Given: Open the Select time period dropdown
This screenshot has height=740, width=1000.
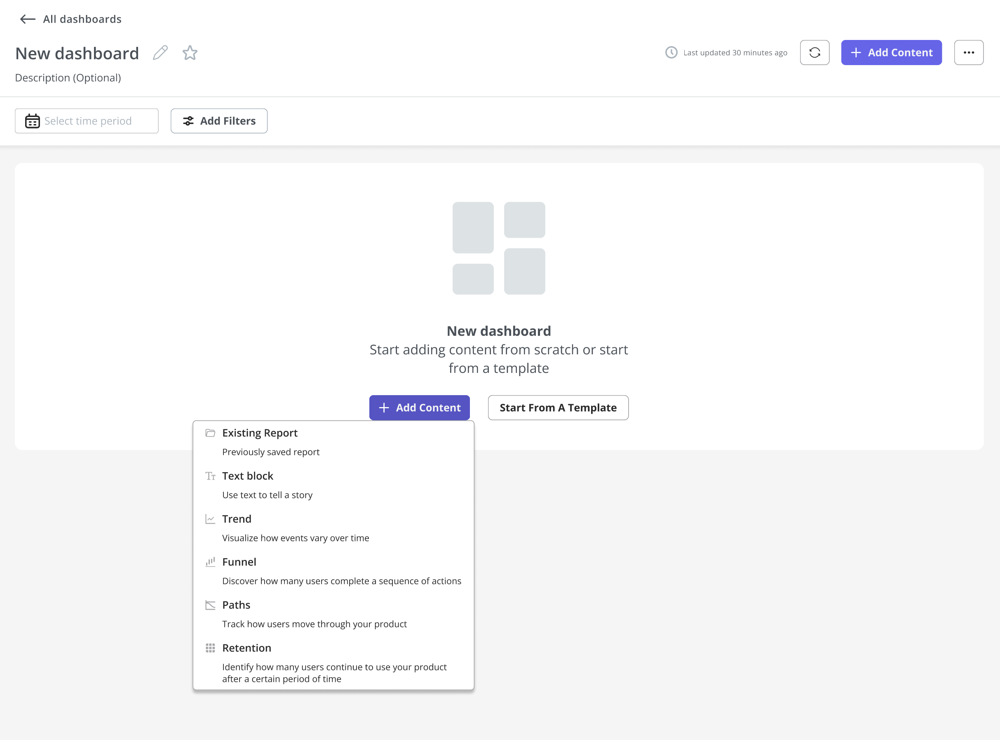Looking at the screenshot, I should (x=87, y=120).
